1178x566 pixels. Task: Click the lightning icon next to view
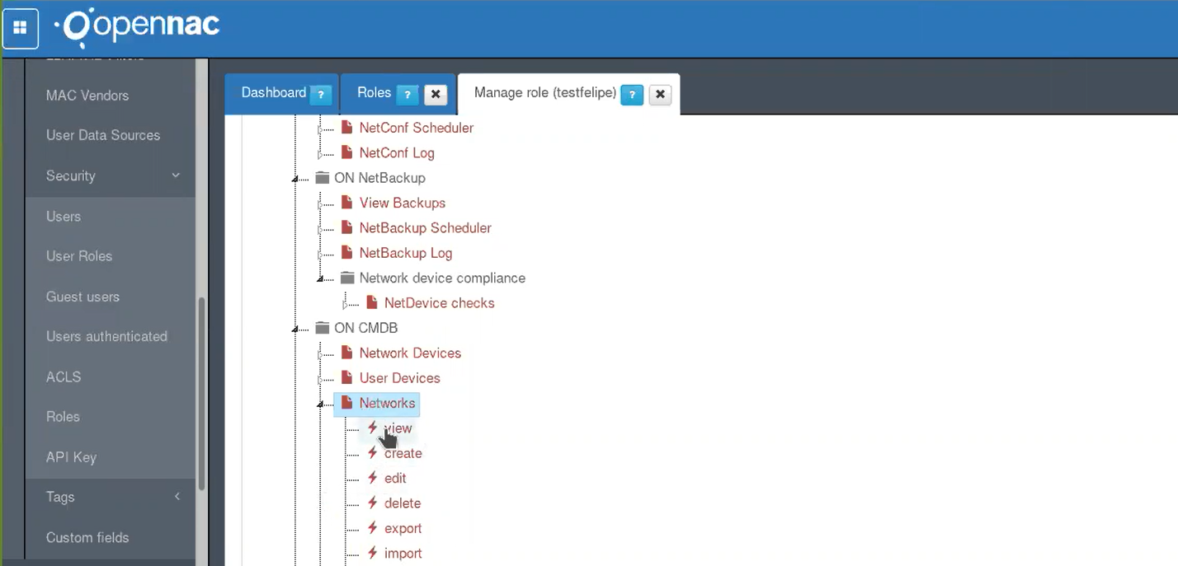pos(373,428)
